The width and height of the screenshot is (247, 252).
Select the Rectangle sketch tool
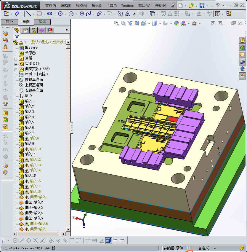coord(39,14)
